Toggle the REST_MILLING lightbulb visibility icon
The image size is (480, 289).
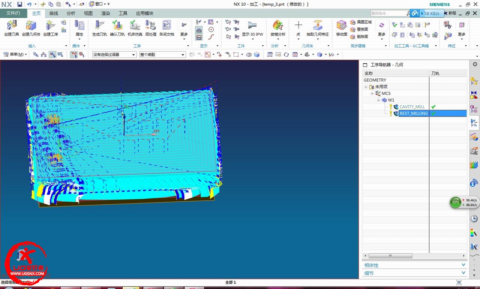(x=390, y=114)
